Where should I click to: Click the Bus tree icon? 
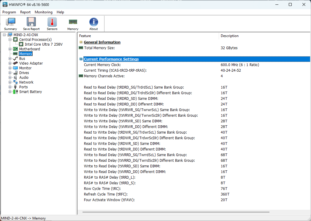click(15, 58)
